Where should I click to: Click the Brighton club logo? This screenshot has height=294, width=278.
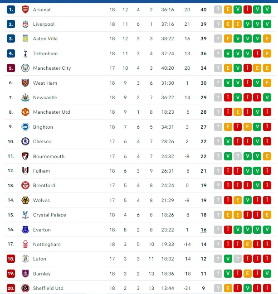pos(25,127)
